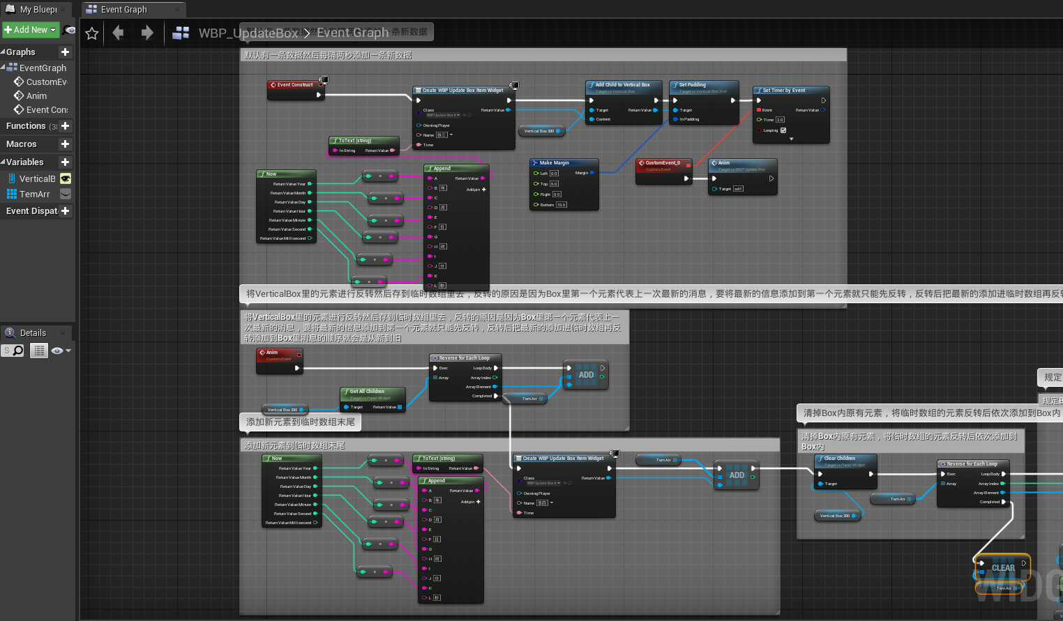Screen dimensions: 1063x621
Task: Toggle TemArr variable visibility
Action: point(66,194)
